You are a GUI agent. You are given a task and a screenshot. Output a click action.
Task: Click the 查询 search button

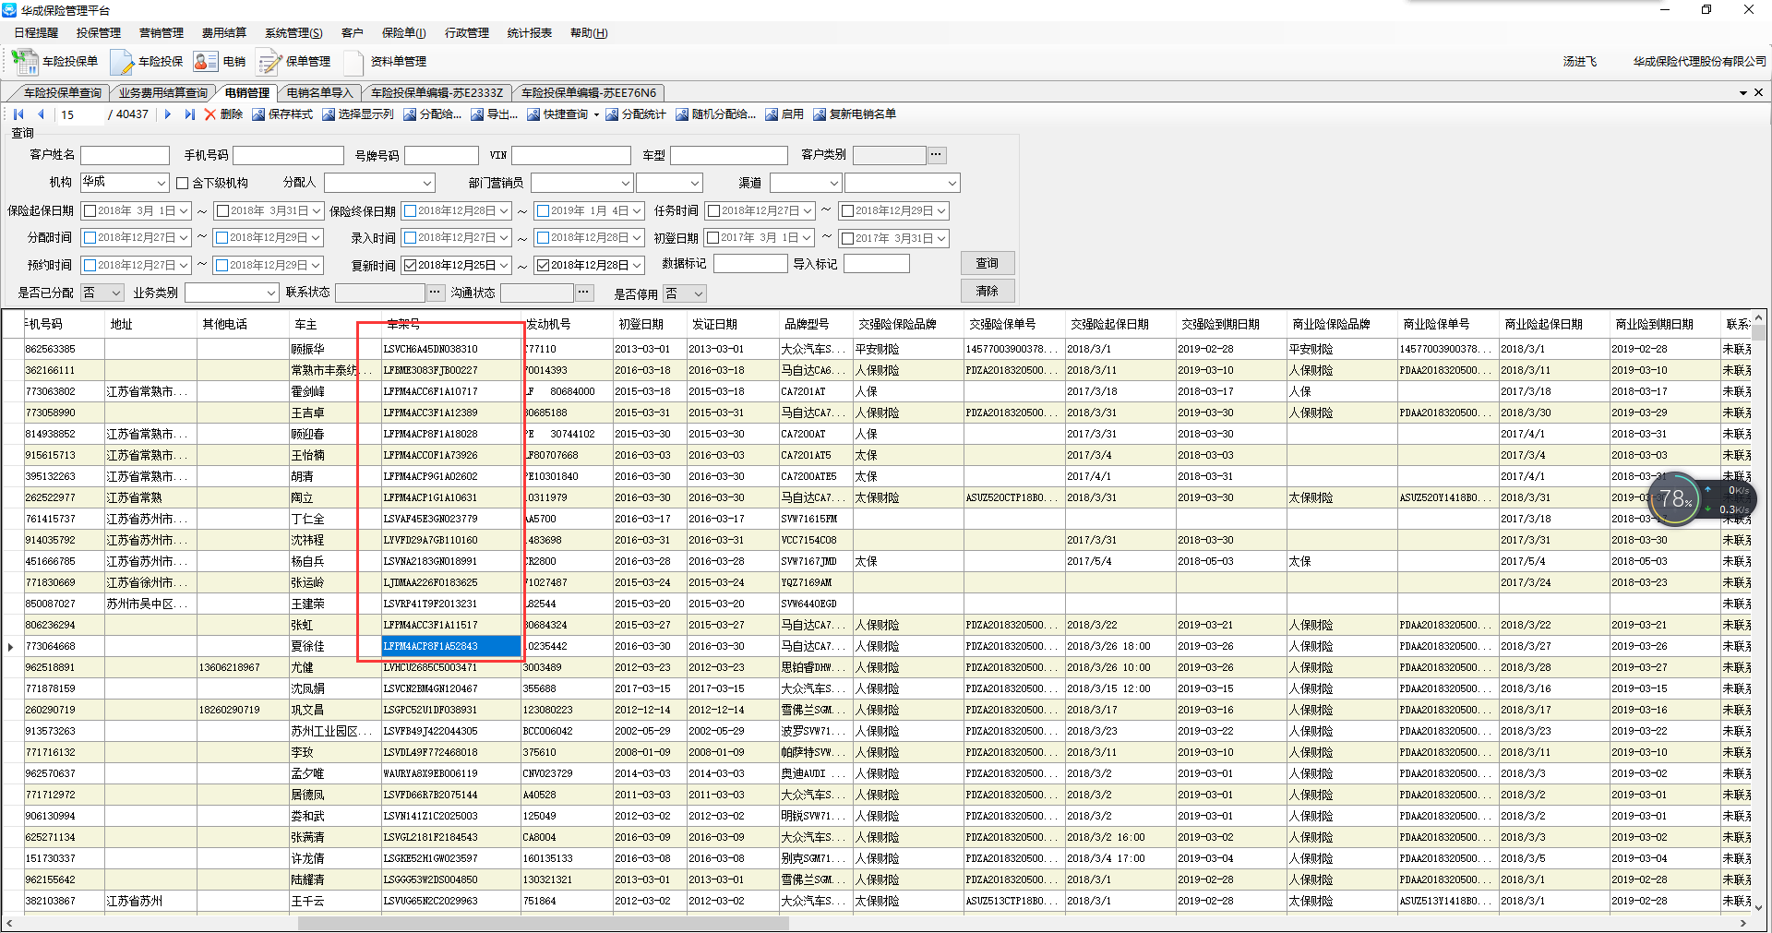(987, 264)
